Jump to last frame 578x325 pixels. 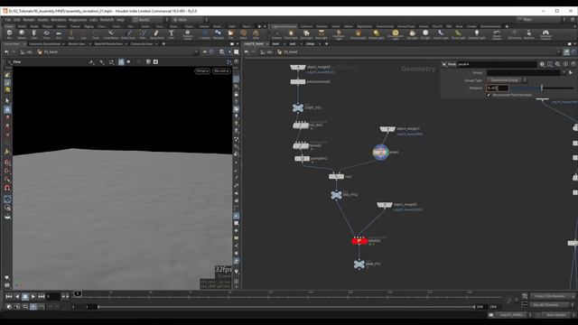click(42, 296)
